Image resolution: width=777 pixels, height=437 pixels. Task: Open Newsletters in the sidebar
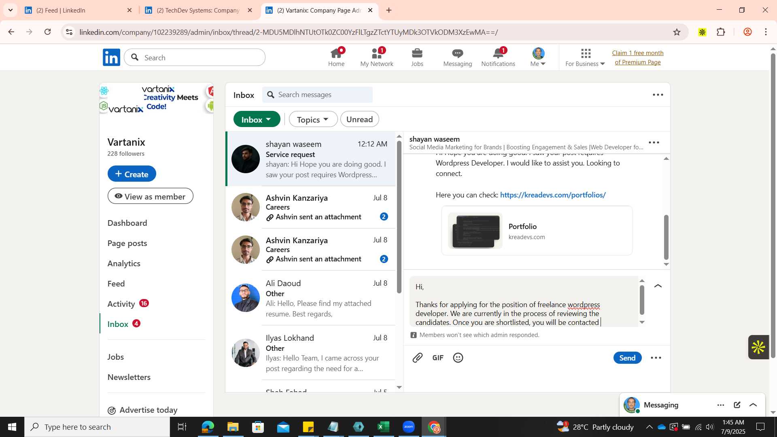[129, 377]
